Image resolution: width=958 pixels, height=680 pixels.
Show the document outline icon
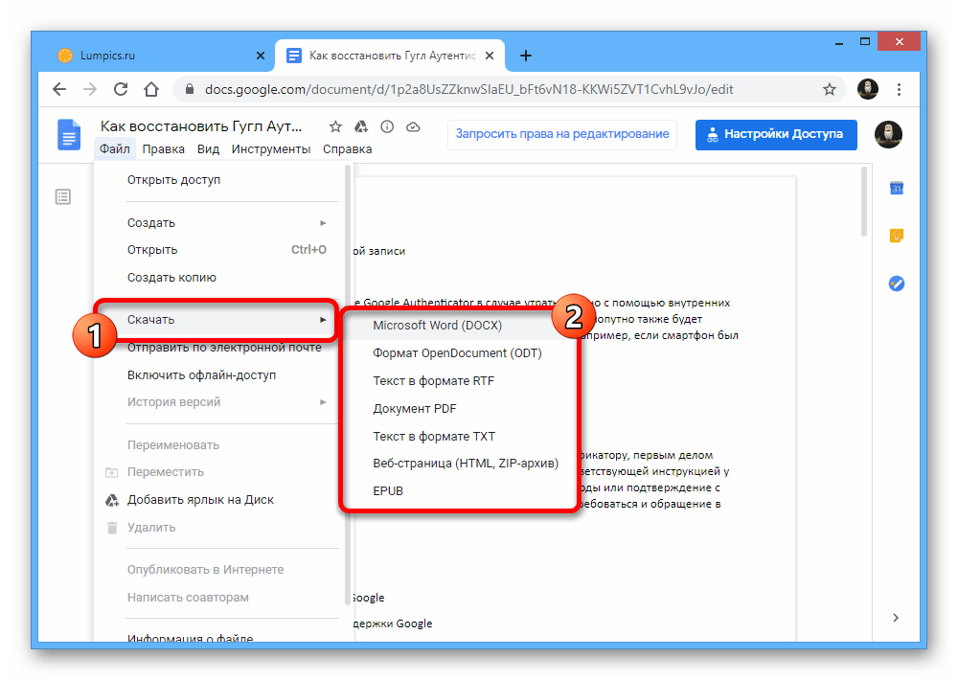[63, 196]
